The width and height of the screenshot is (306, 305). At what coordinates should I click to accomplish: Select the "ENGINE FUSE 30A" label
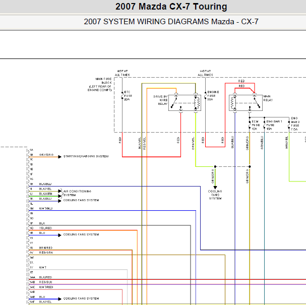(x=213, y=96)
